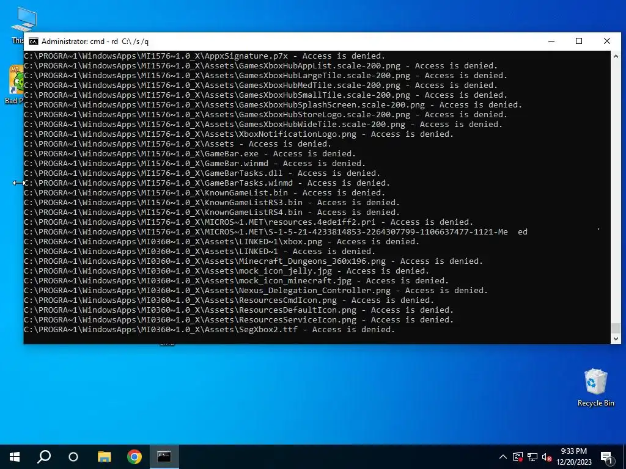Click the KnownGameListRS3.bin line
Screen dimensions: 626x469
[x=212, y=203]
